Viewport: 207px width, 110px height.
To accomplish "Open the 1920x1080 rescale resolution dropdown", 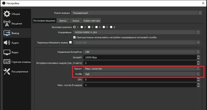I will [137, 42].
